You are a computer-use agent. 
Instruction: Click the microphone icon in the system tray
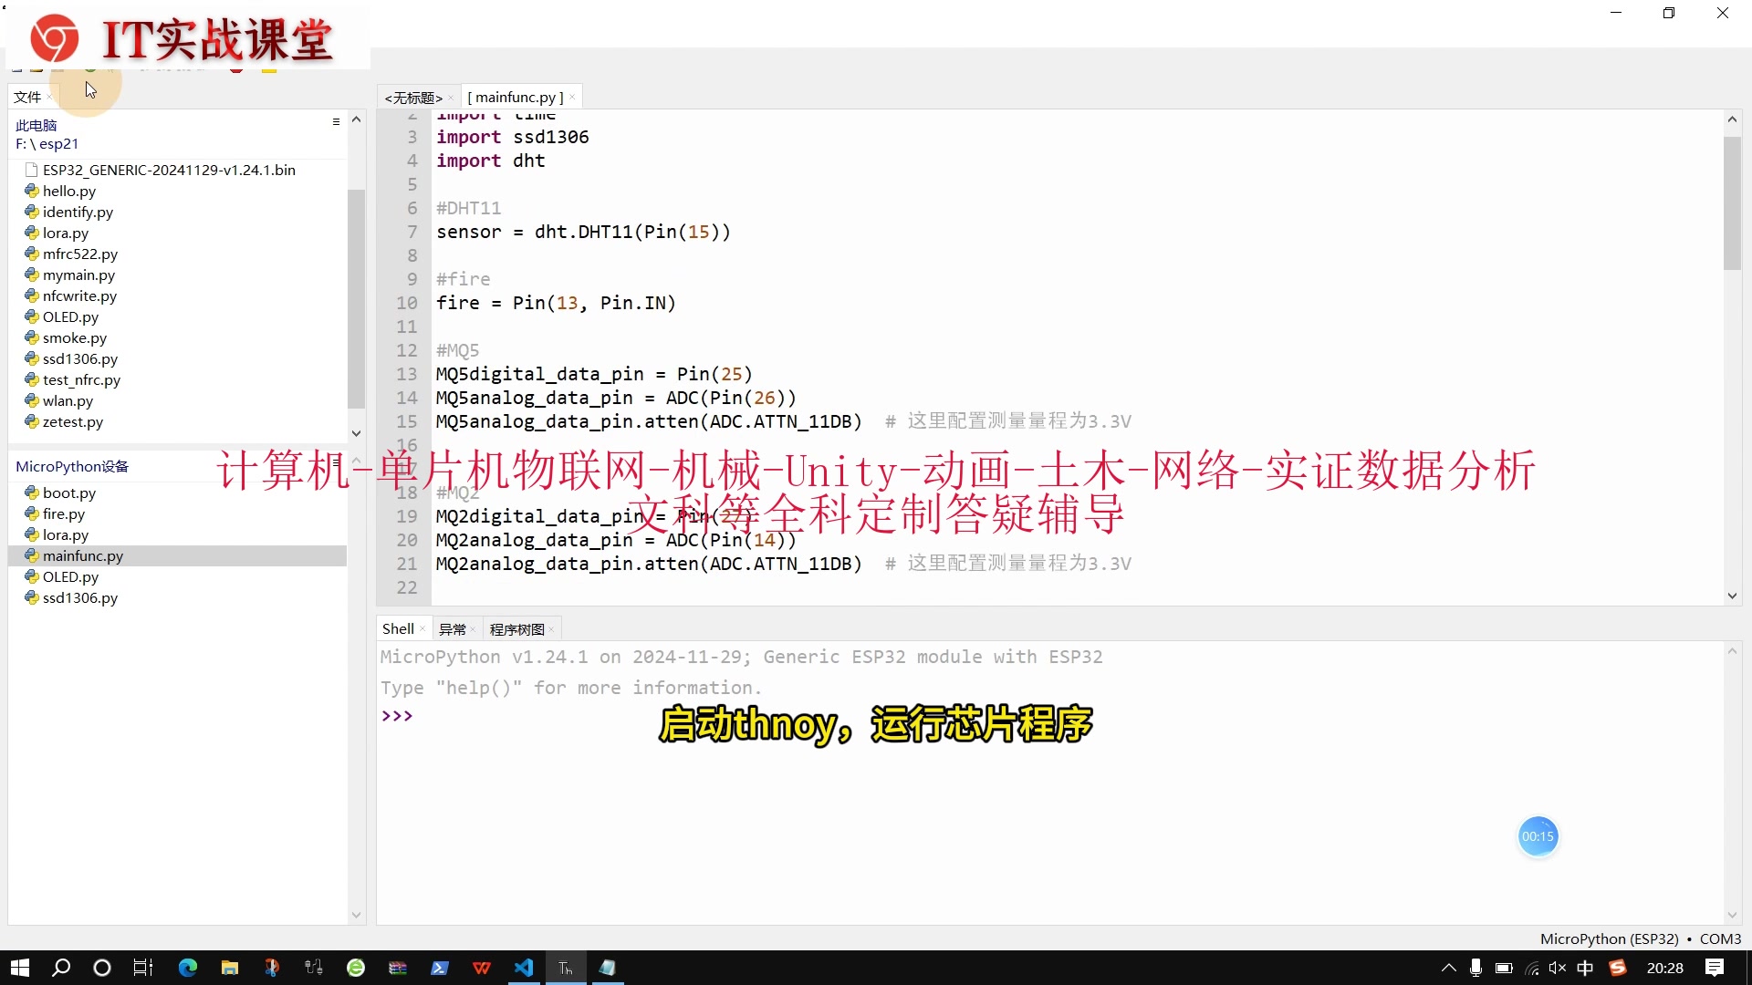pos(1476,968)
